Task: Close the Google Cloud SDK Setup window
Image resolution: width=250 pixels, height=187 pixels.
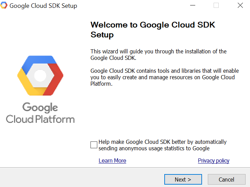Action: coord(240,5)
